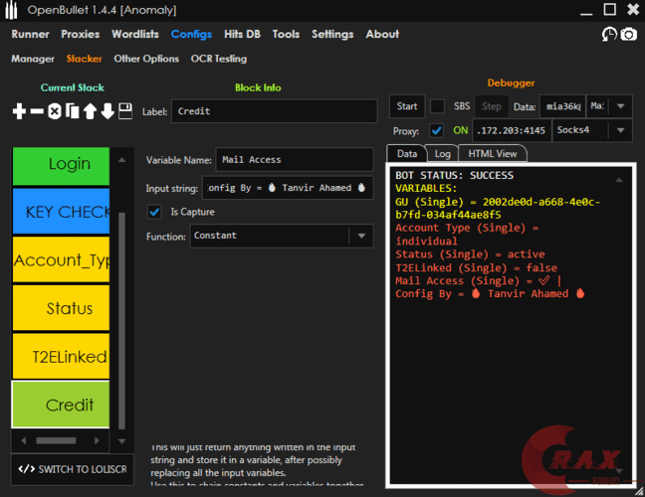Click the clone block icon

(72, 111)
